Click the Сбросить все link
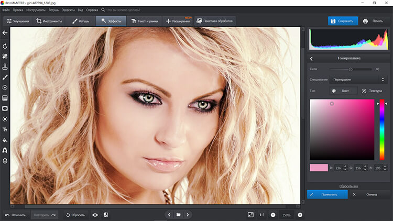The height and width of the screenshot is (221, 393). (x=348, y=186)
